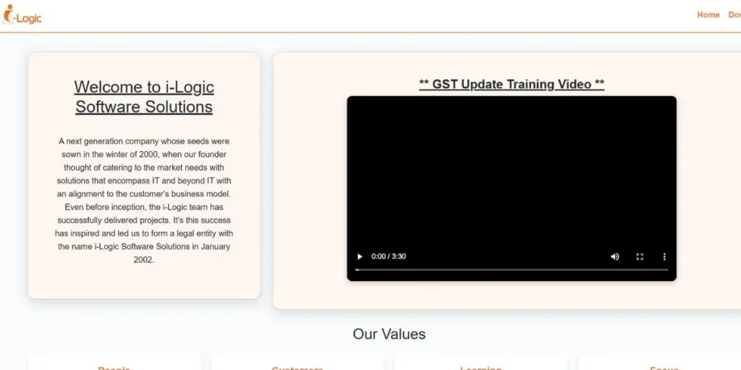Open the video's three-dot options menu
Image resolution: width=741 pixels, height=370 pixels.
664,257
